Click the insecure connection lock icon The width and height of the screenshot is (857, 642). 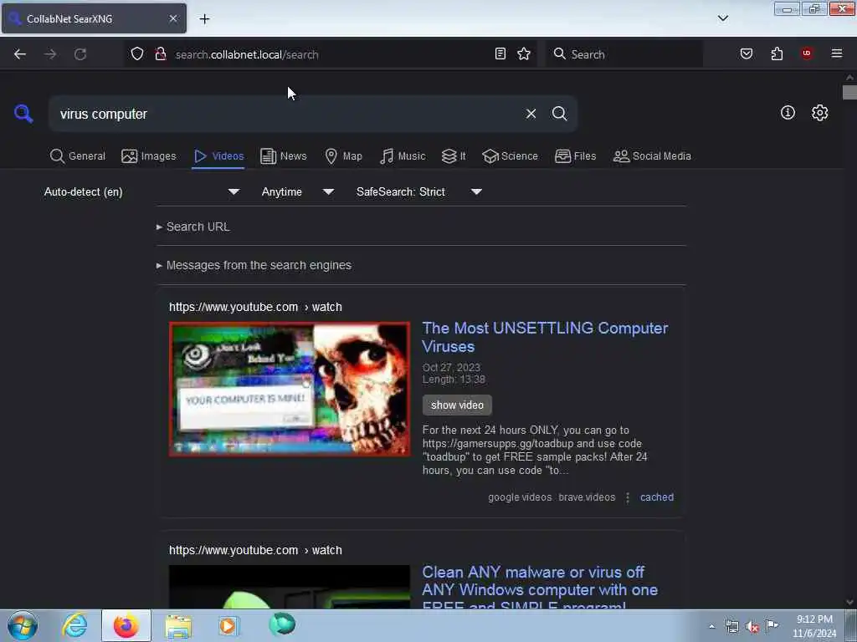(160, 54)
